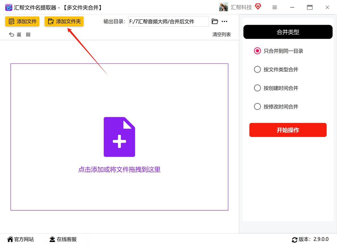This screenshot has width=337, height=245.
Task: Click the purple add-file document icon
Action: tap(119, 137)
